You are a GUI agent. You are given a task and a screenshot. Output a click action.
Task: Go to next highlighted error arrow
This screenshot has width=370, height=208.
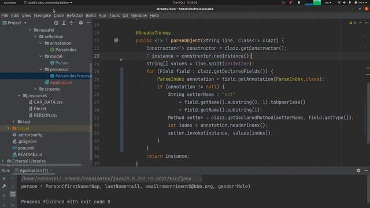coord(366,23)
